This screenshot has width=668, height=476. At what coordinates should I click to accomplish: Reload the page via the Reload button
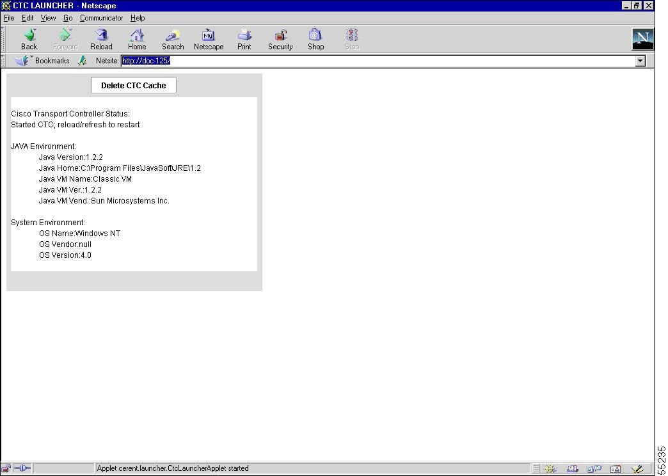pyautogui.click(x=101, y=39)
